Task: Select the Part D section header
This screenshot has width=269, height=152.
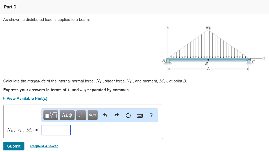Action: click(10, 7)
